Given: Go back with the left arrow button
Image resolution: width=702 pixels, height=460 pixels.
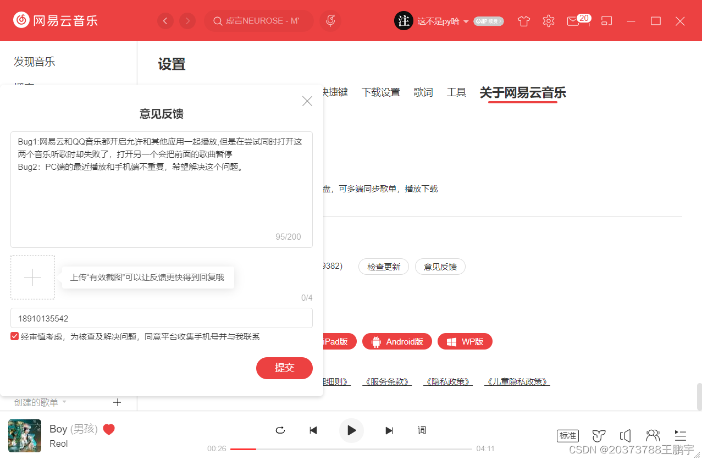Looking at the screenshot, I should [x=165, y=21].
